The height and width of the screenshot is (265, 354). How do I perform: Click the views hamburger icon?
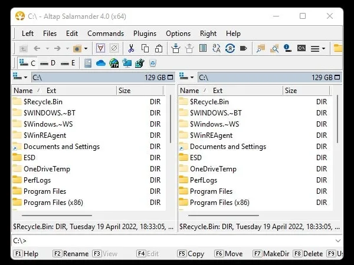point(315,48)
